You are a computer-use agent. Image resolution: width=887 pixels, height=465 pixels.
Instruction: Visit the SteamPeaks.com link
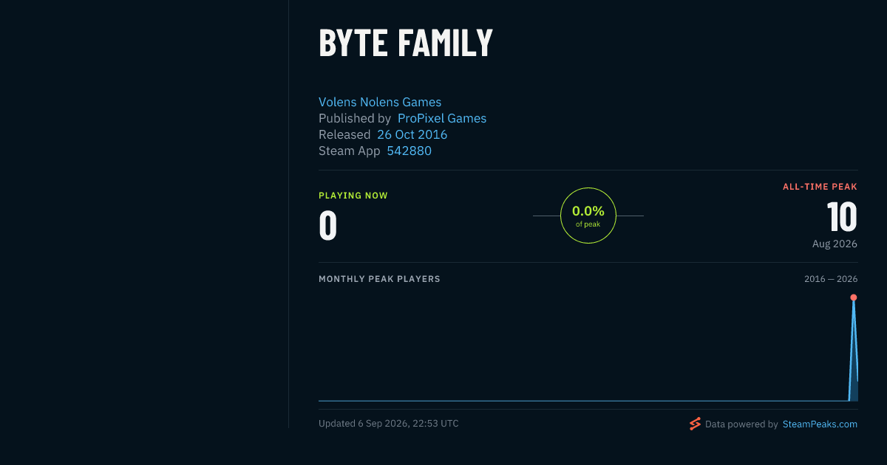[820, 424]
